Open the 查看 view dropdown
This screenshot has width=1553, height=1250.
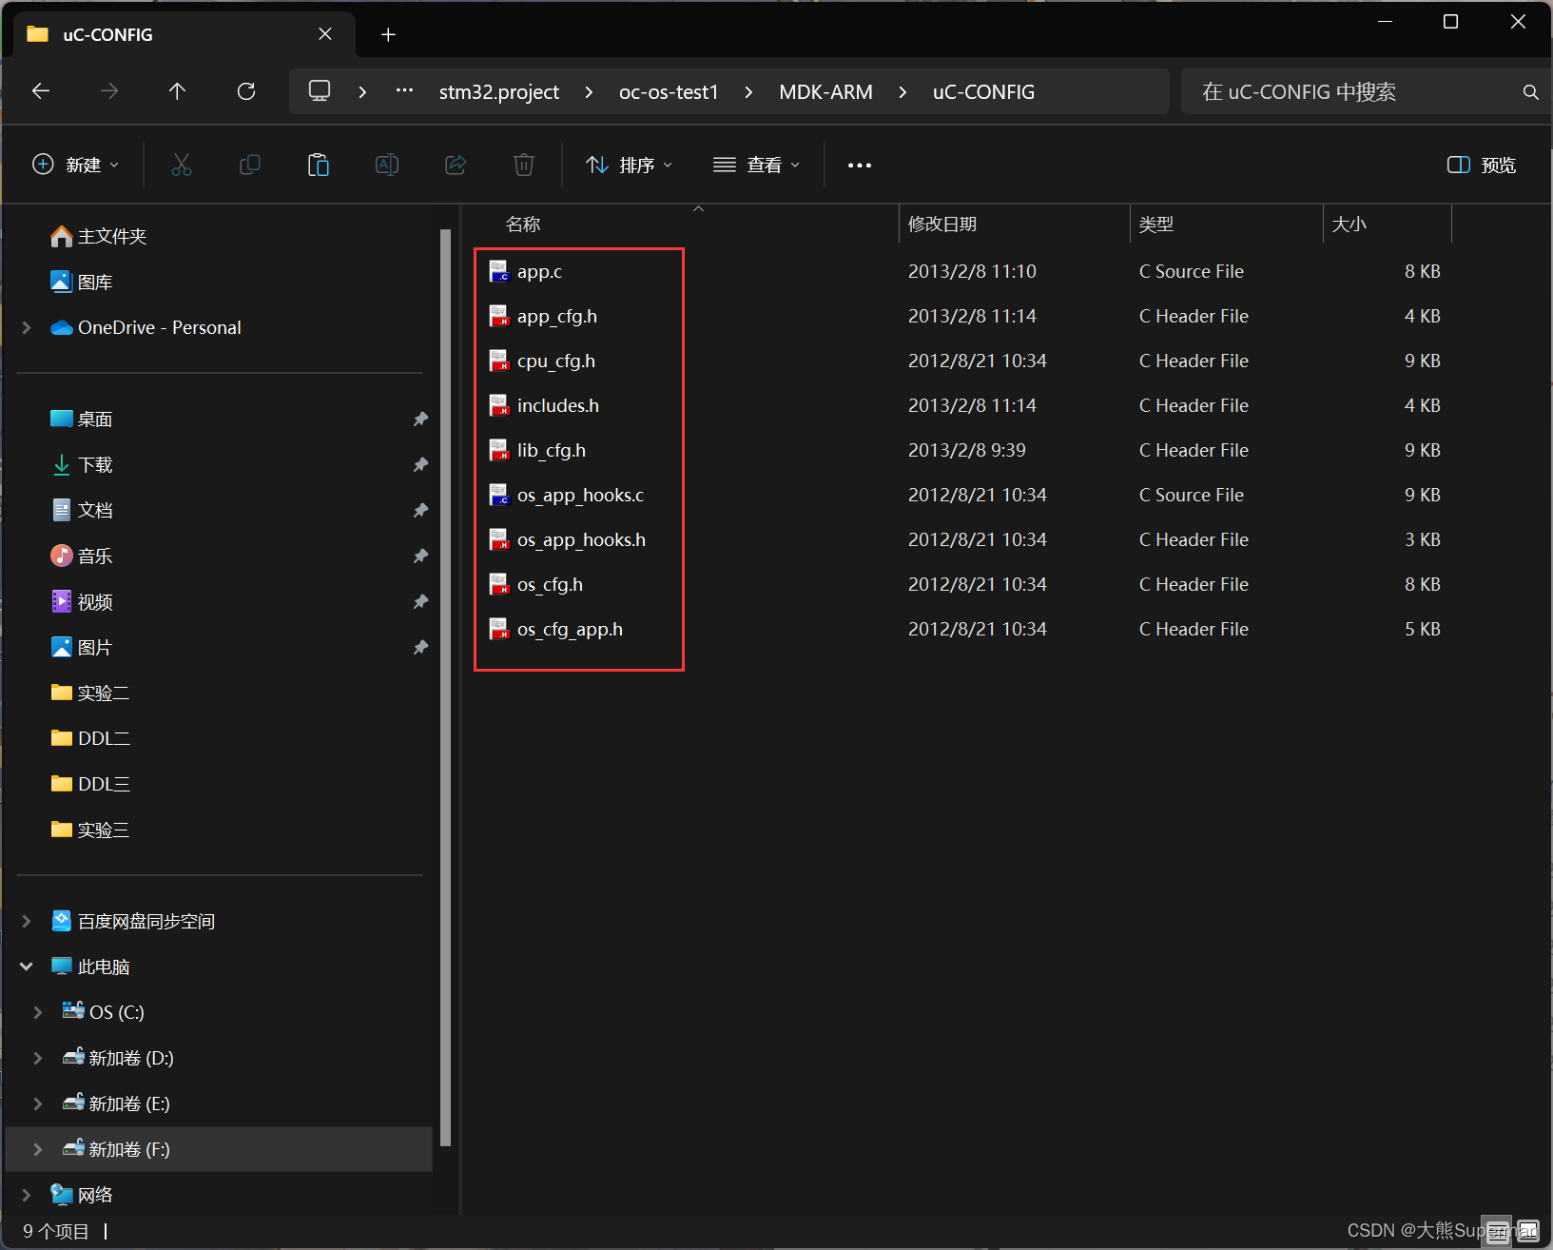point(756,166)
